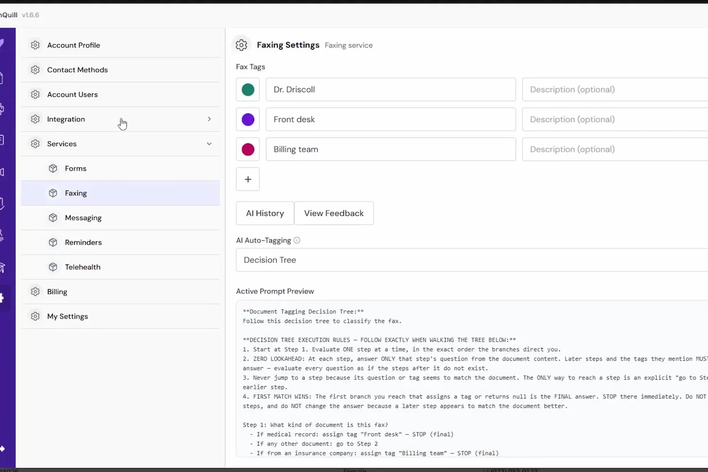Click the gear icon beside Account Profile

pos(35,45)
